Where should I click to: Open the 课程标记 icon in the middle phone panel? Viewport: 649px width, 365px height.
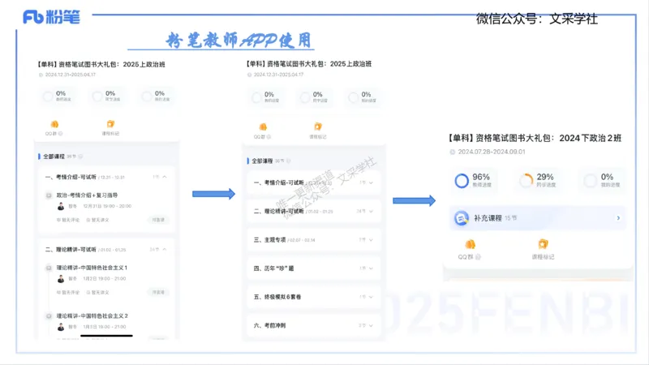[318, 127]
